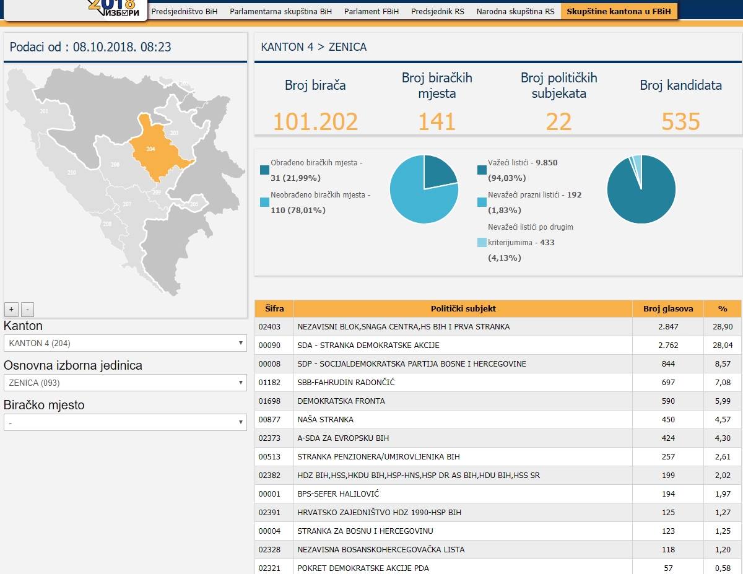Open the Osnovna izborna jedinica ZENICA dropdown
The height and width of the screenshot is (574, 743).
tap(125, 383)
